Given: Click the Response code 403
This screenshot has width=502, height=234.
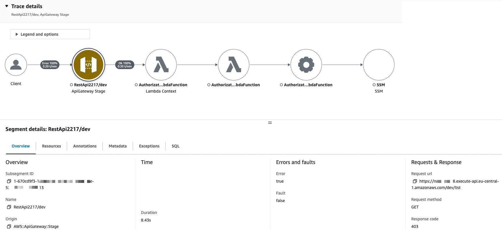Looking at the screenshot, I should tap(415, 226).
